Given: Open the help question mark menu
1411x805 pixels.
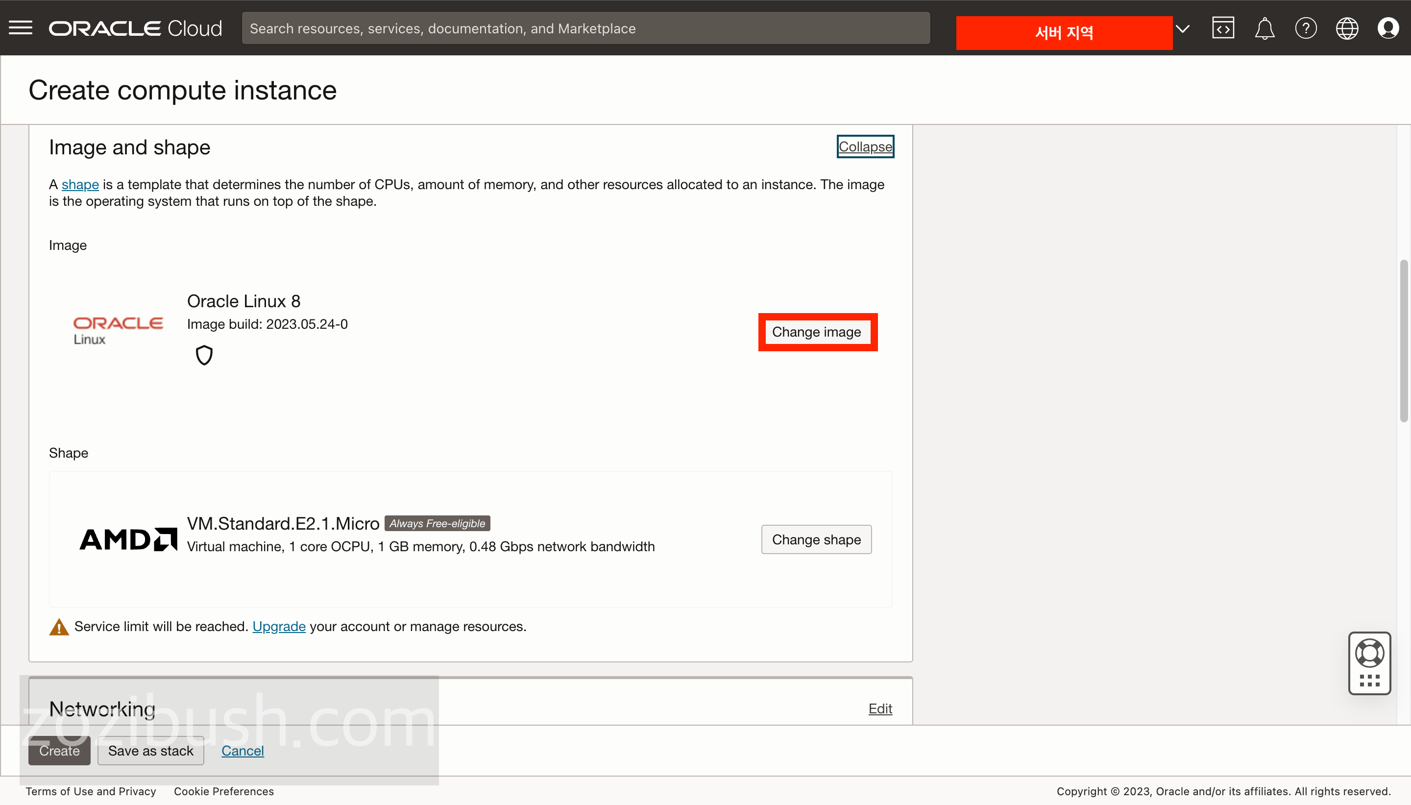Looking at the screenshot, I should 1306,28.
